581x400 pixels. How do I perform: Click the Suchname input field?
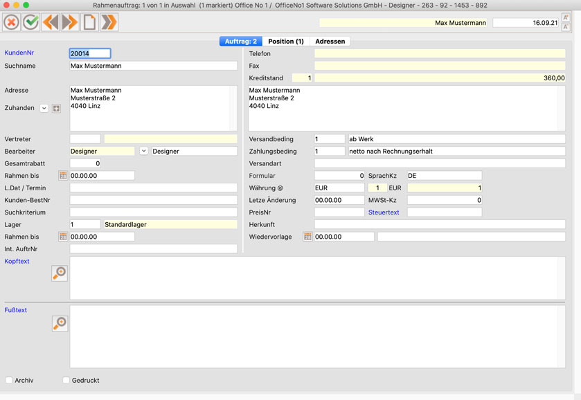[154, 66]
